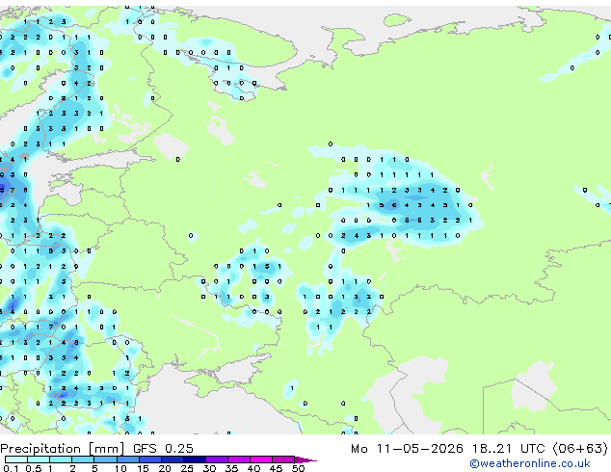Click the "Precipitation [mm] GFS 0.25" title
The height and width of the screenshot is (472, 611).
tap(96, 449)
